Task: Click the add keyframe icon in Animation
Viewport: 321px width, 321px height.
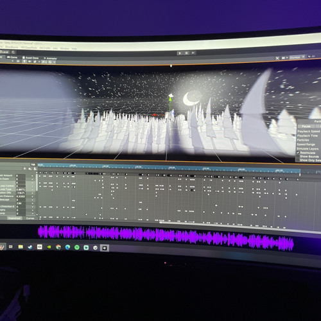Action: (x=30, y=169)
